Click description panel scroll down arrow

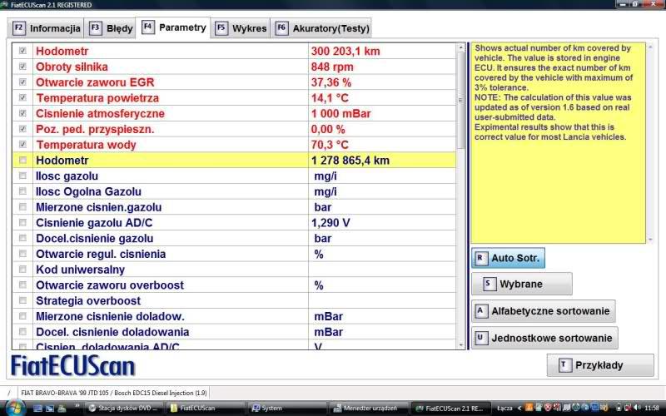[x=650, y=240]
